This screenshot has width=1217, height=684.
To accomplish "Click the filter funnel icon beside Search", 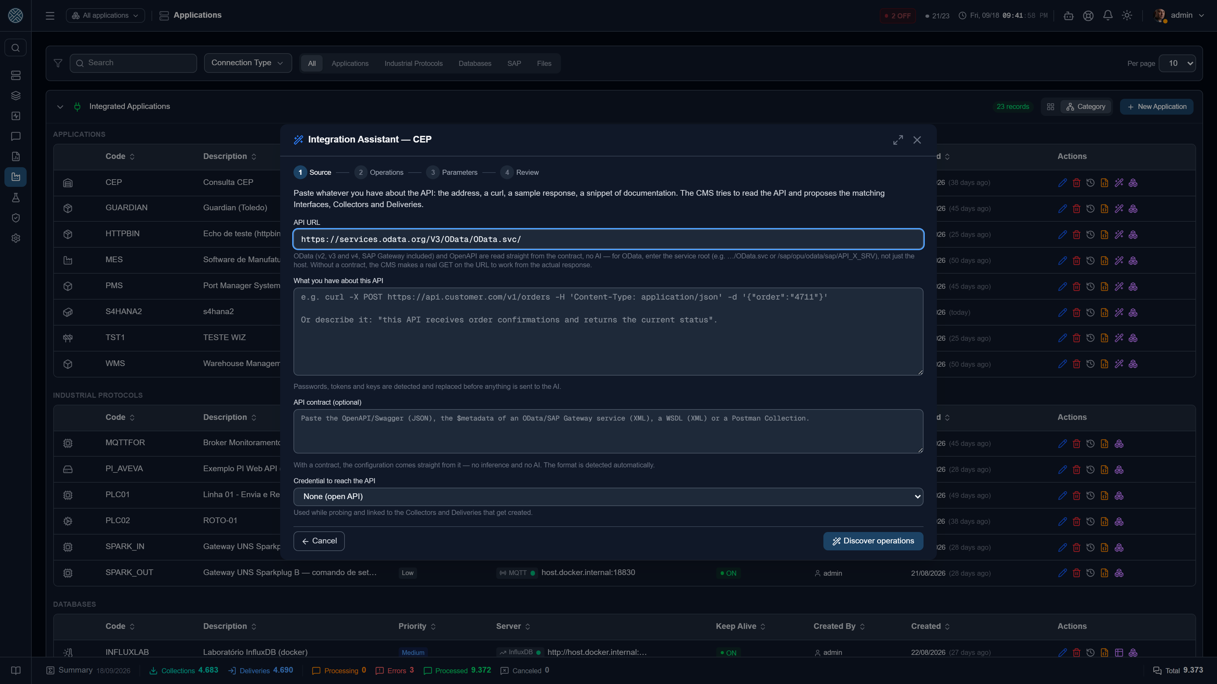I will [x=58, y=63].
